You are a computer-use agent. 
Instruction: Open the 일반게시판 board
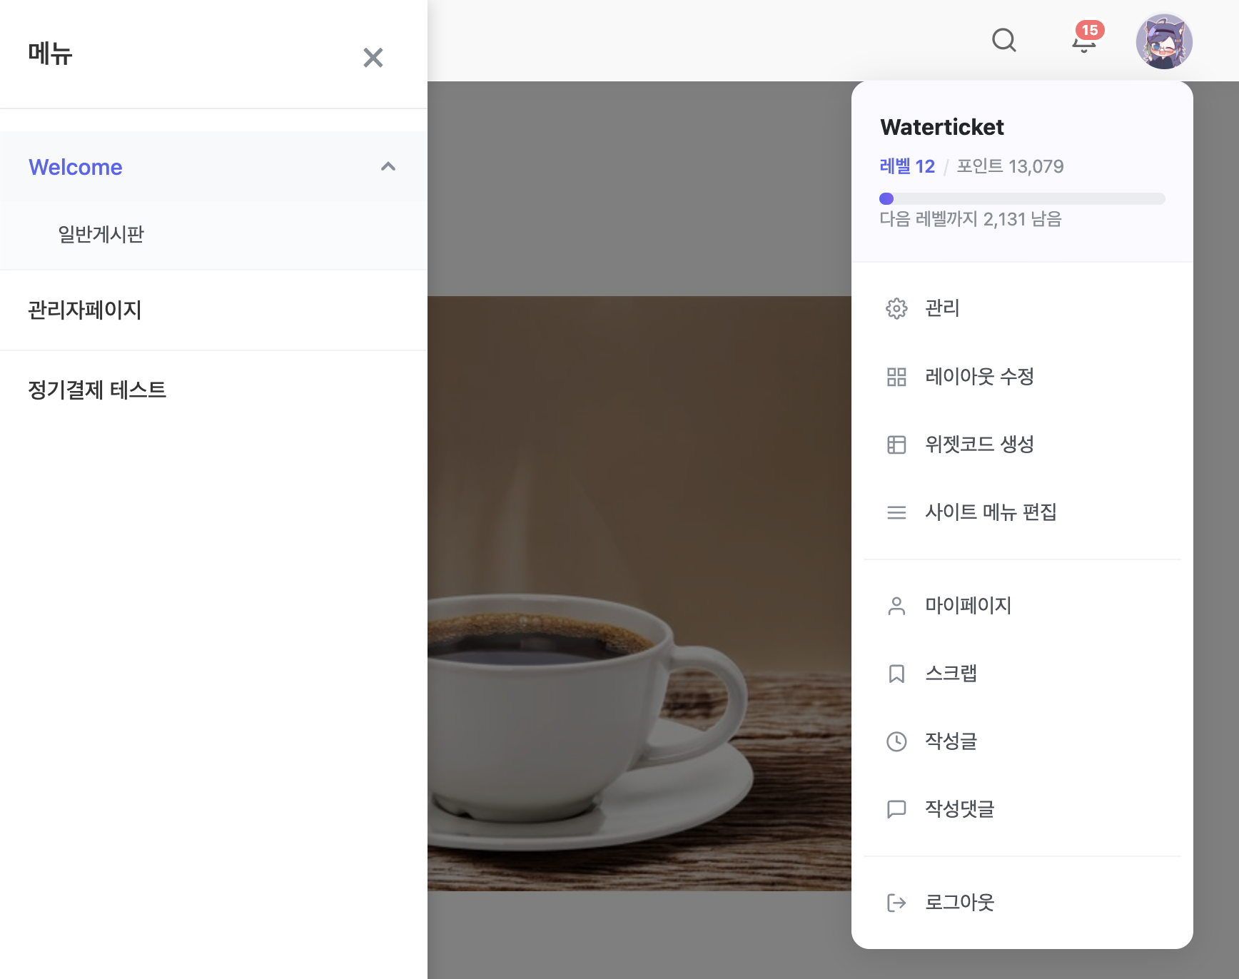100,234
